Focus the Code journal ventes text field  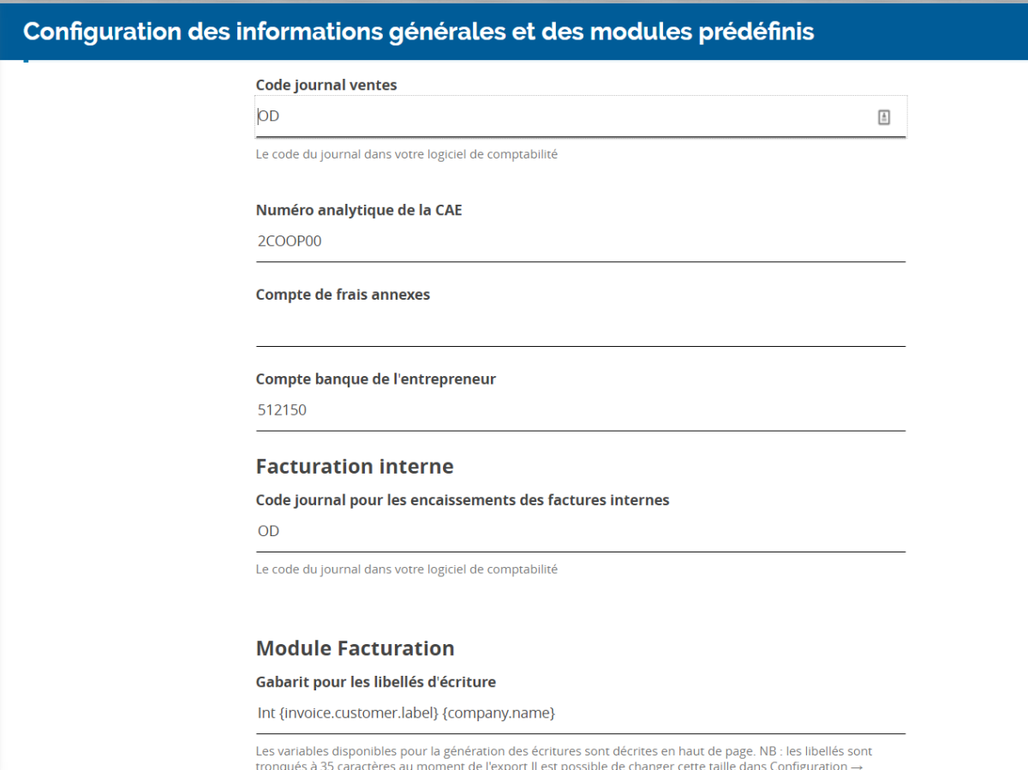point(557,116)
